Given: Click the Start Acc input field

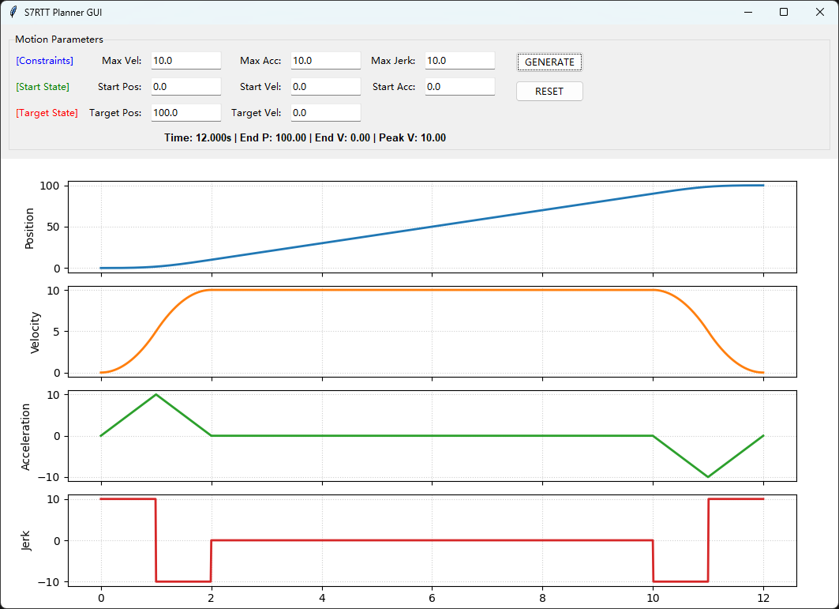Looking at the screenshot, I should tap(459, 87).
